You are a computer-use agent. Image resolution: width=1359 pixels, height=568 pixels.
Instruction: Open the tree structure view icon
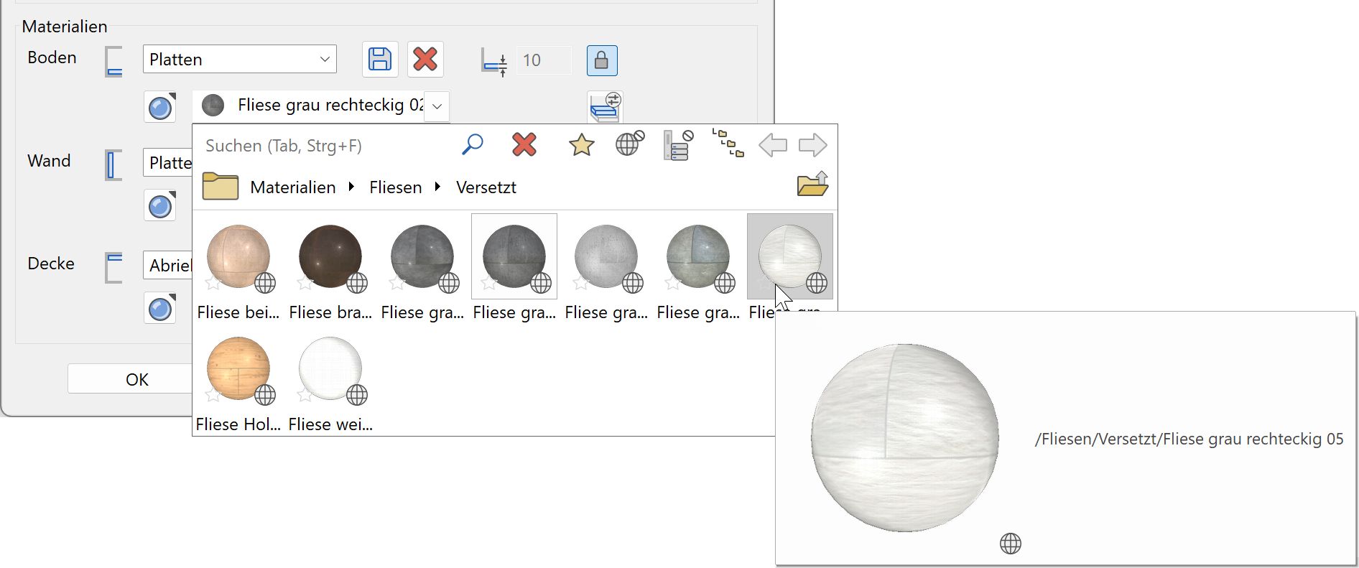(728, 144)
